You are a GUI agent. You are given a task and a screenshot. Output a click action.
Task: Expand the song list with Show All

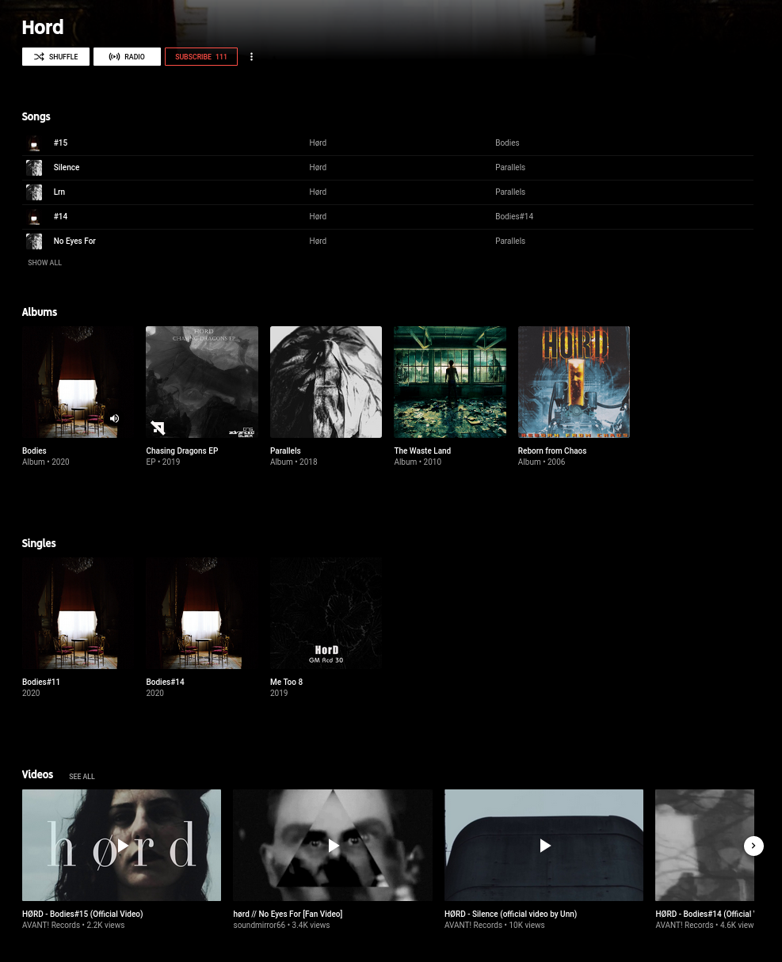coord(44,263)
